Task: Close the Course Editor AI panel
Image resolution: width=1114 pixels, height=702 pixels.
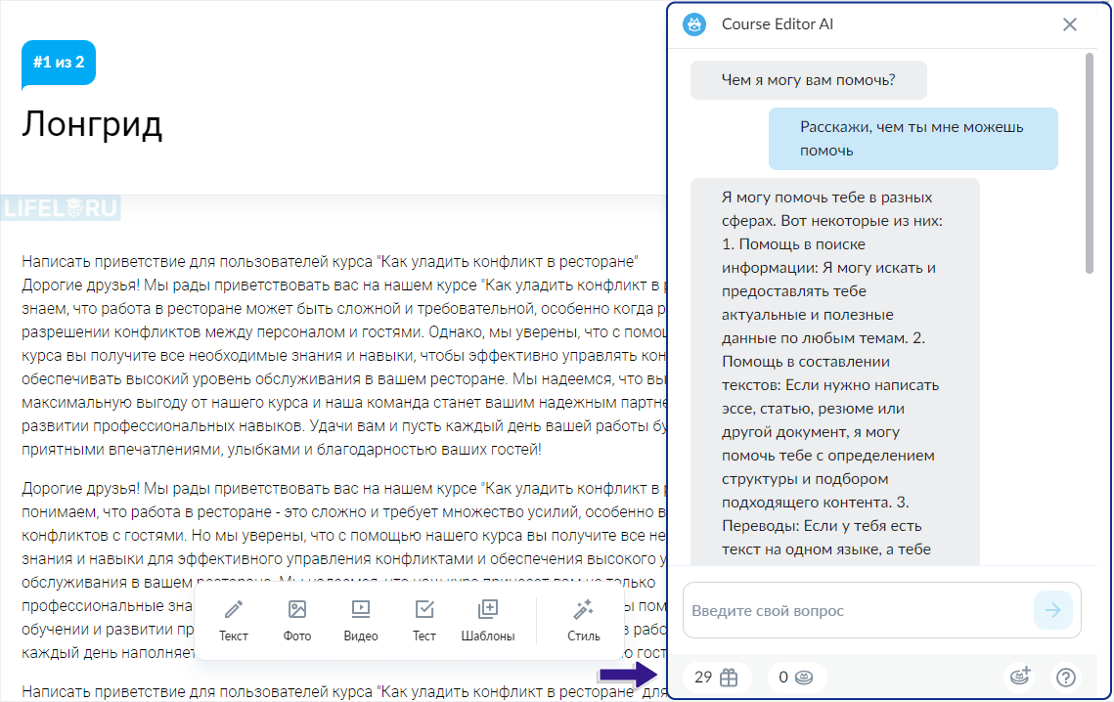Action: pos(1070,24)
